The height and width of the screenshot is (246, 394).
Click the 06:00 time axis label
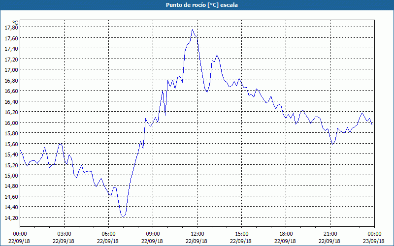click(108, 234)
